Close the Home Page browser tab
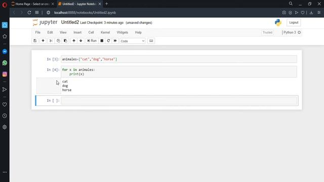The height and width of the screenshot is (182, 324). click(53, 4)
